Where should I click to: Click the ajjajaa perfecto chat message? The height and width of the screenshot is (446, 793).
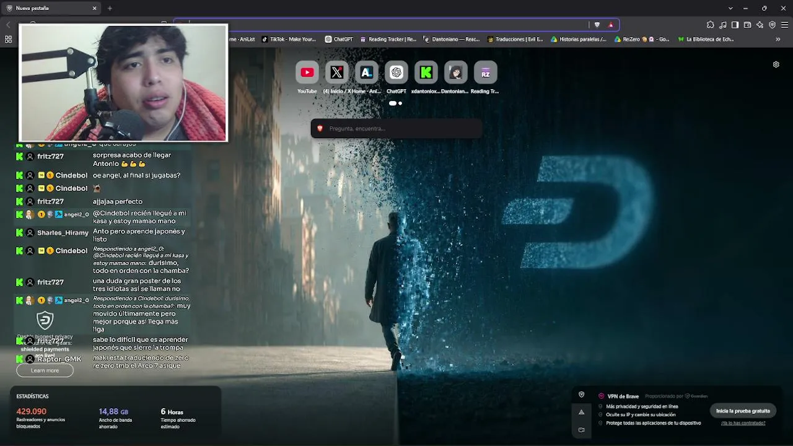(x=118, y=201)
